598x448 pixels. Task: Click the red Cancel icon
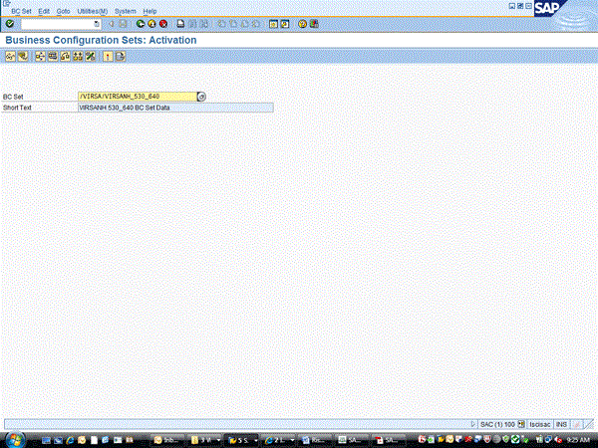(x=161, y=23)
